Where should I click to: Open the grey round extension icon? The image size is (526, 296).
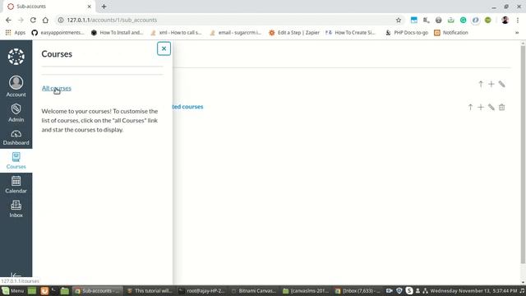438,20
